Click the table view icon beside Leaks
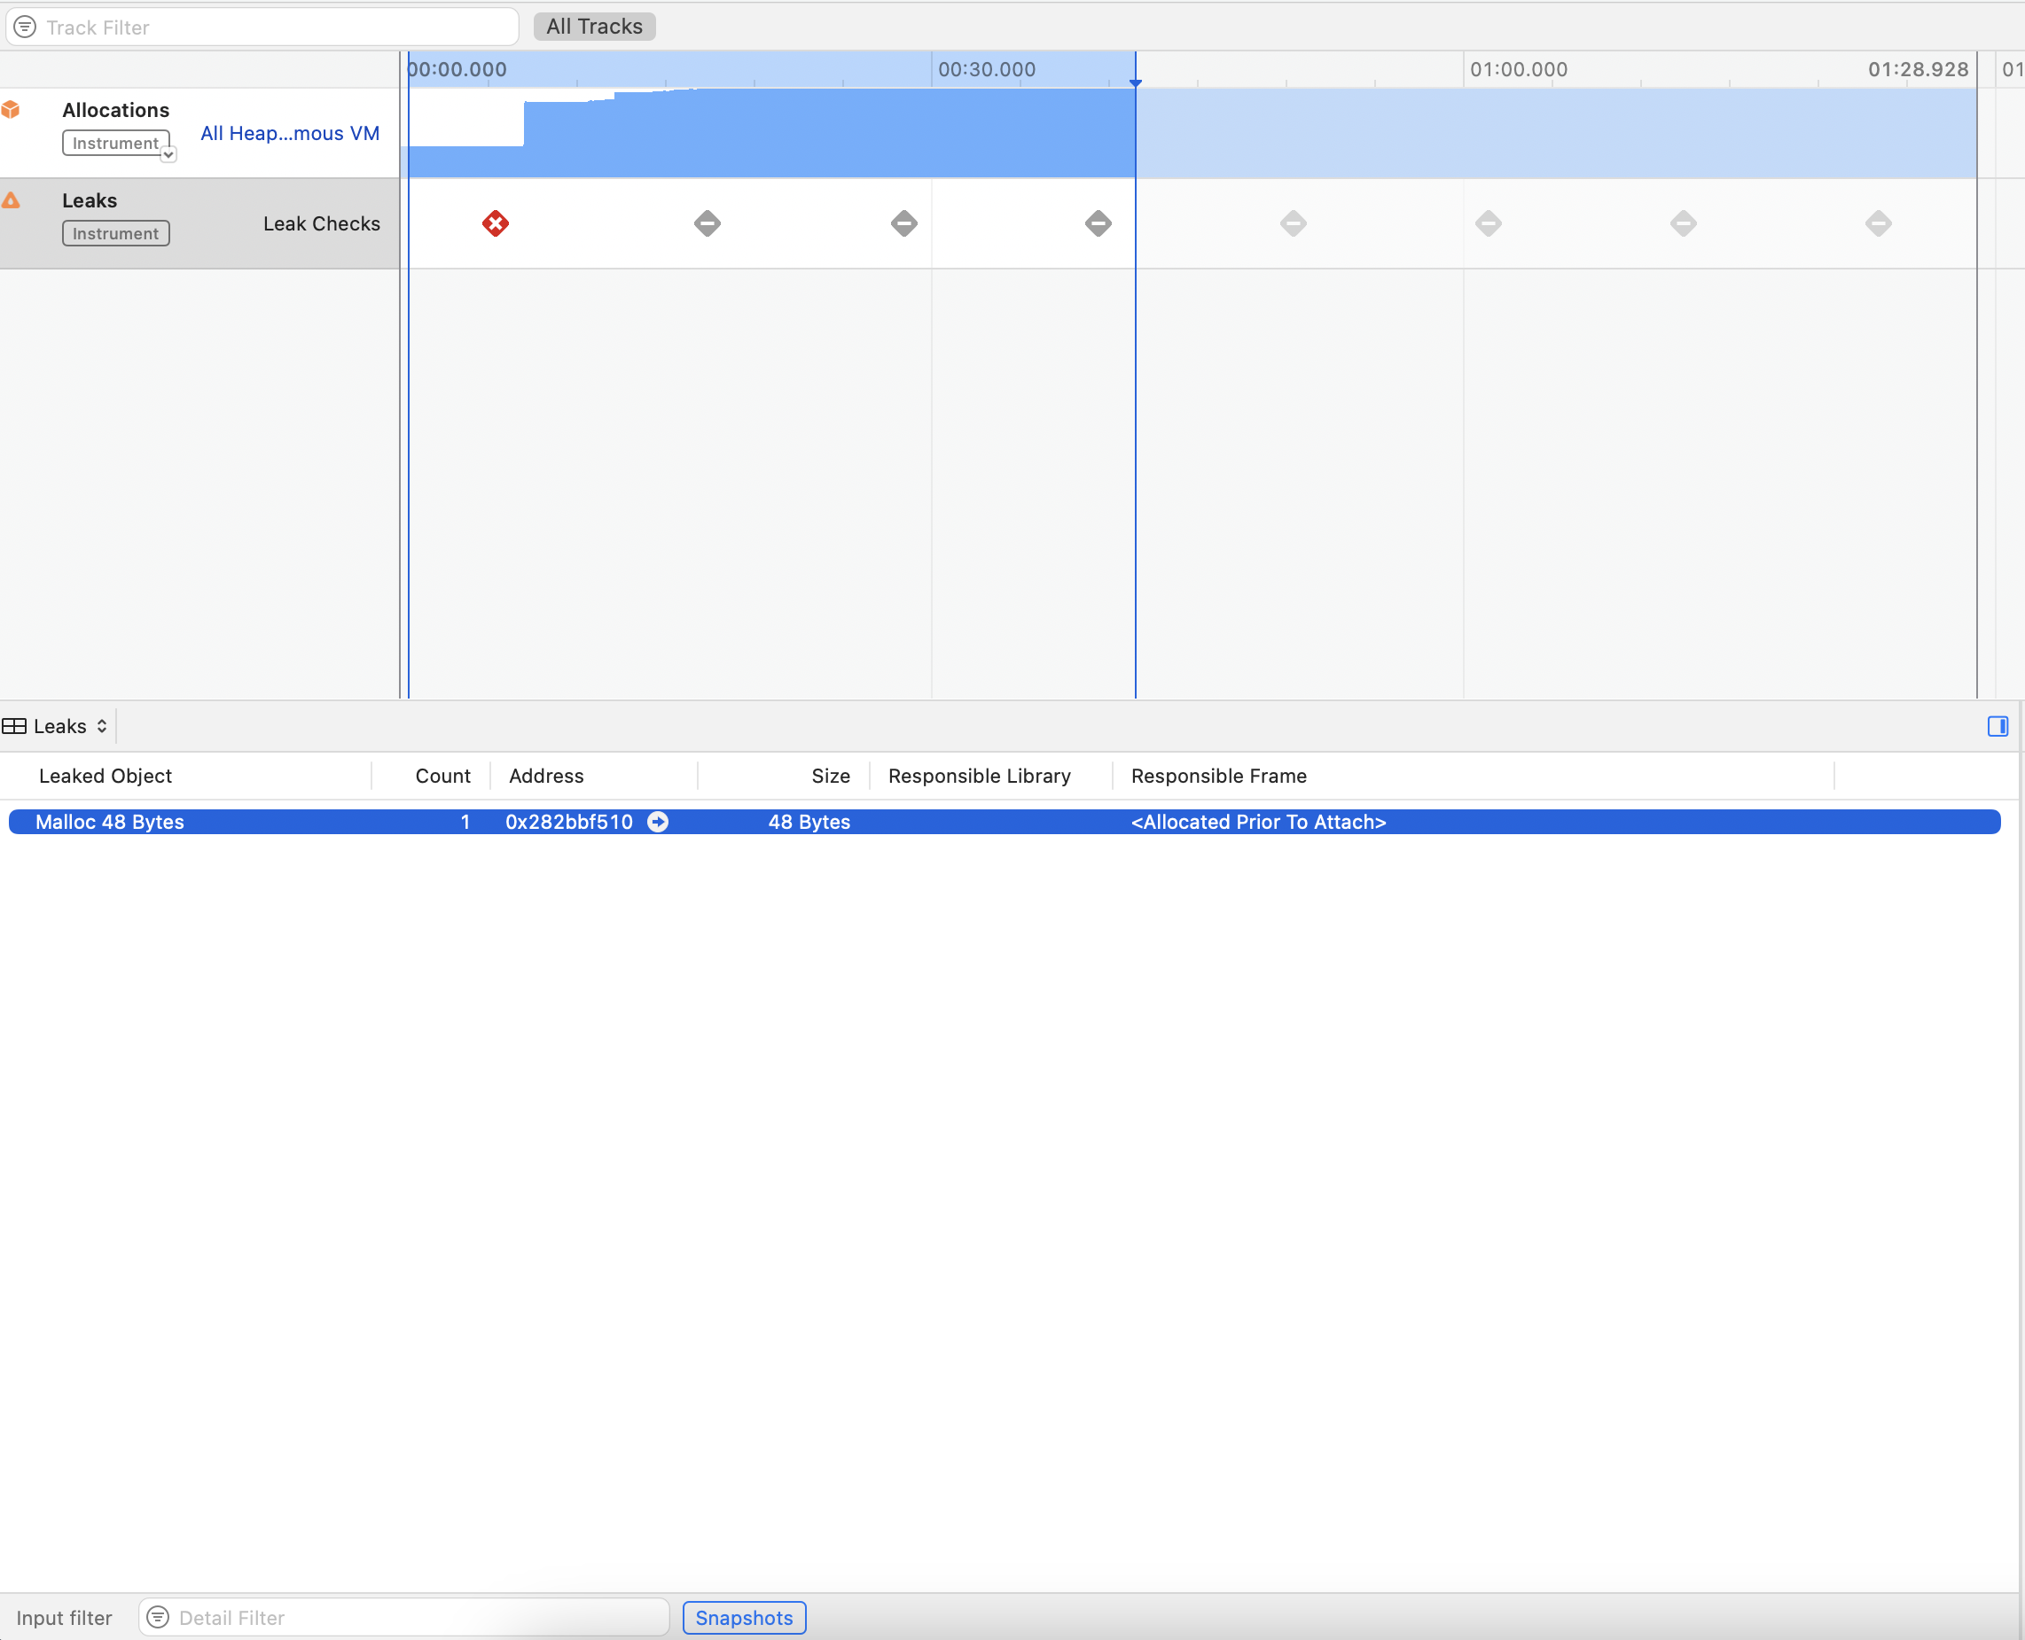Image resolution: width=2025 pixels, height=1640 pixels. pos(14,725)
